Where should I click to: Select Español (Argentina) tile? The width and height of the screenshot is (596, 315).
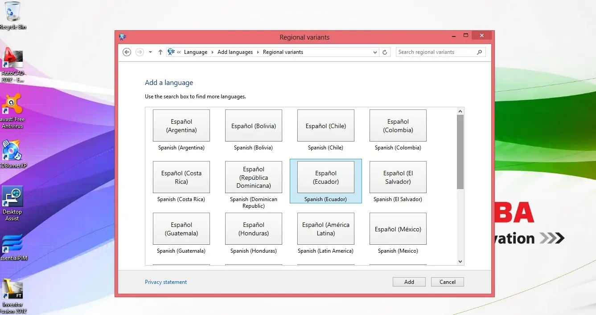tap(181, 125)
